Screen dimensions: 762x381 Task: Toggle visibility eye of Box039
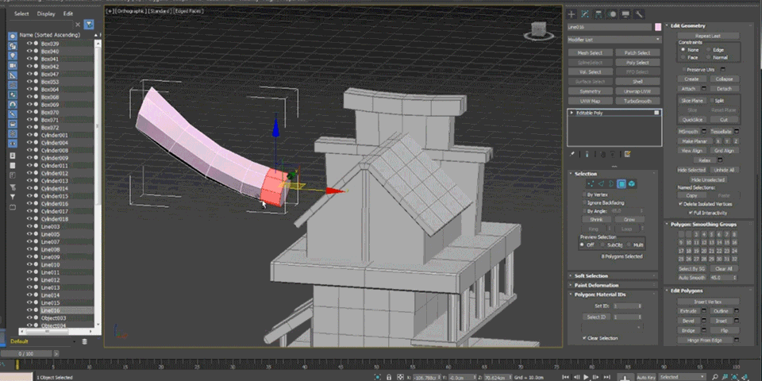[x=29, y=44]
